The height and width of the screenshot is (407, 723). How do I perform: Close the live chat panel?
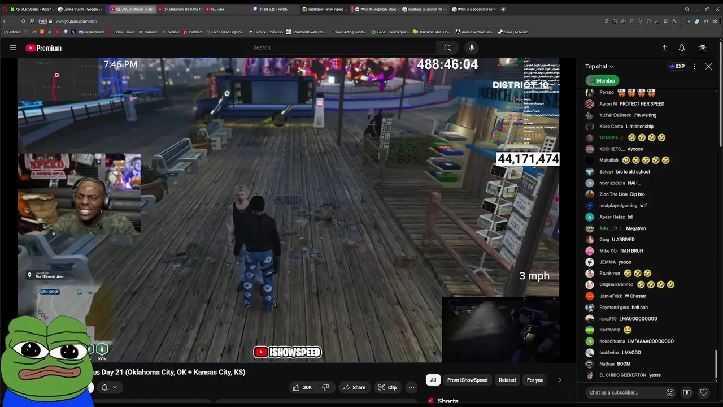click(x=708, y=66)
